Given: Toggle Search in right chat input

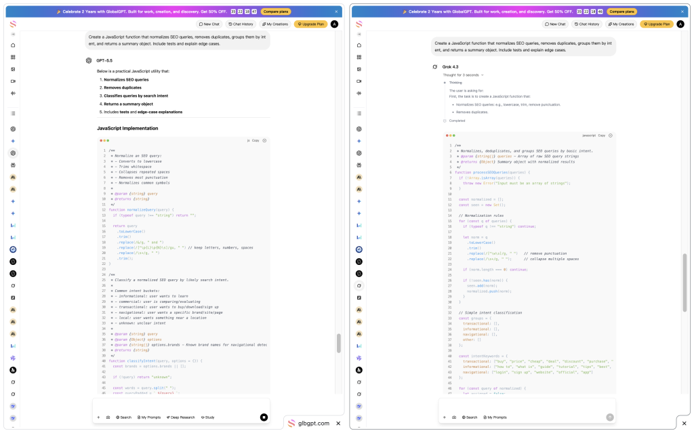Looking at the screenshot, I should (x=470, y=417).
